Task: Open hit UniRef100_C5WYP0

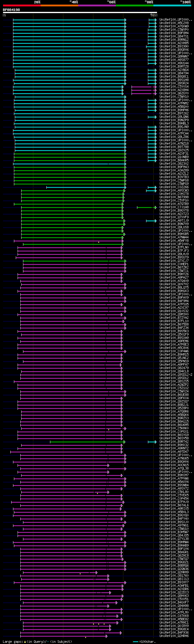Action: click(174, 30)
